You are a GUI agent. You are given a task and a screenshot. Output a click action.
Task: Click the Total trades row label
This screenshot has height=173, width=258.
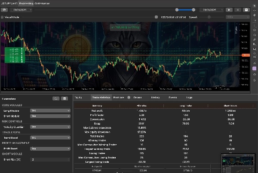click(97, 137)
